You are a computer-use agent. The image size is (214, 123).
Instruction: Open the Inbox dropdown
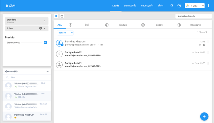tap(27, 28)
